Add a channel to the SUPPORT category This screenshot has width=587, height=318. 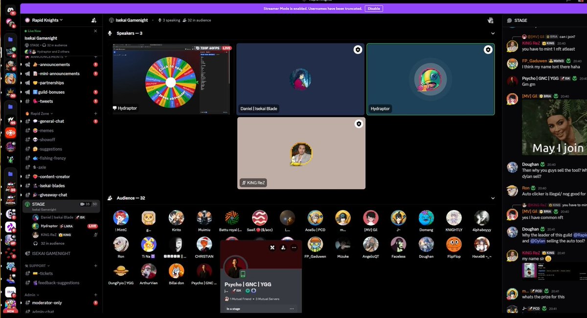[x=96, y=266]
